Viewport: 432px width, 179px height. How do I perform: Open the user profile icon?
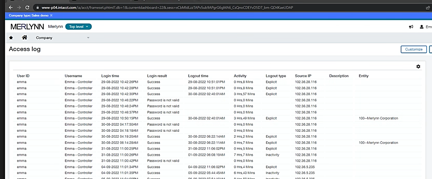[422, 27]
